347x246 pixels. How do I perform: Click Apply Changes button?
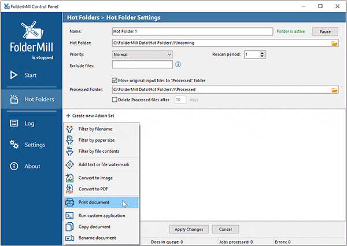[189, 229]
